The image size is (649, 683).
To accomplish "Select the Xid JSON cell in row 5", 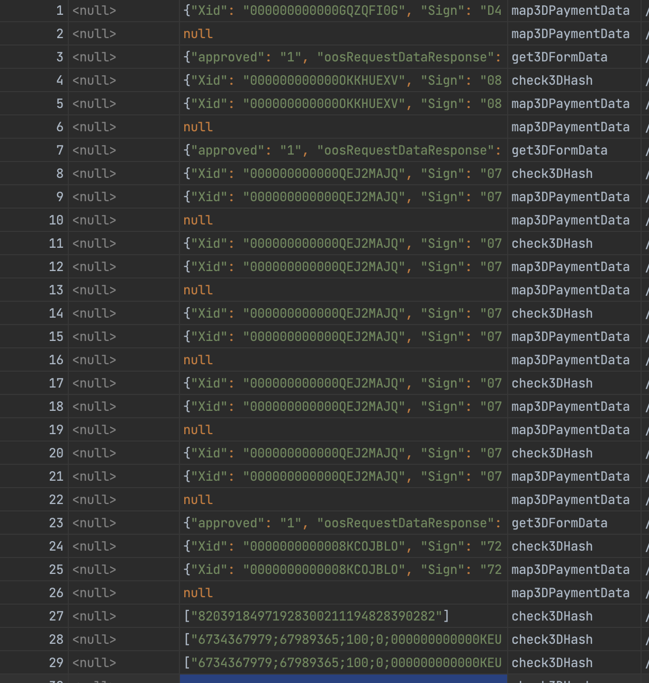I will coord(342,104).
